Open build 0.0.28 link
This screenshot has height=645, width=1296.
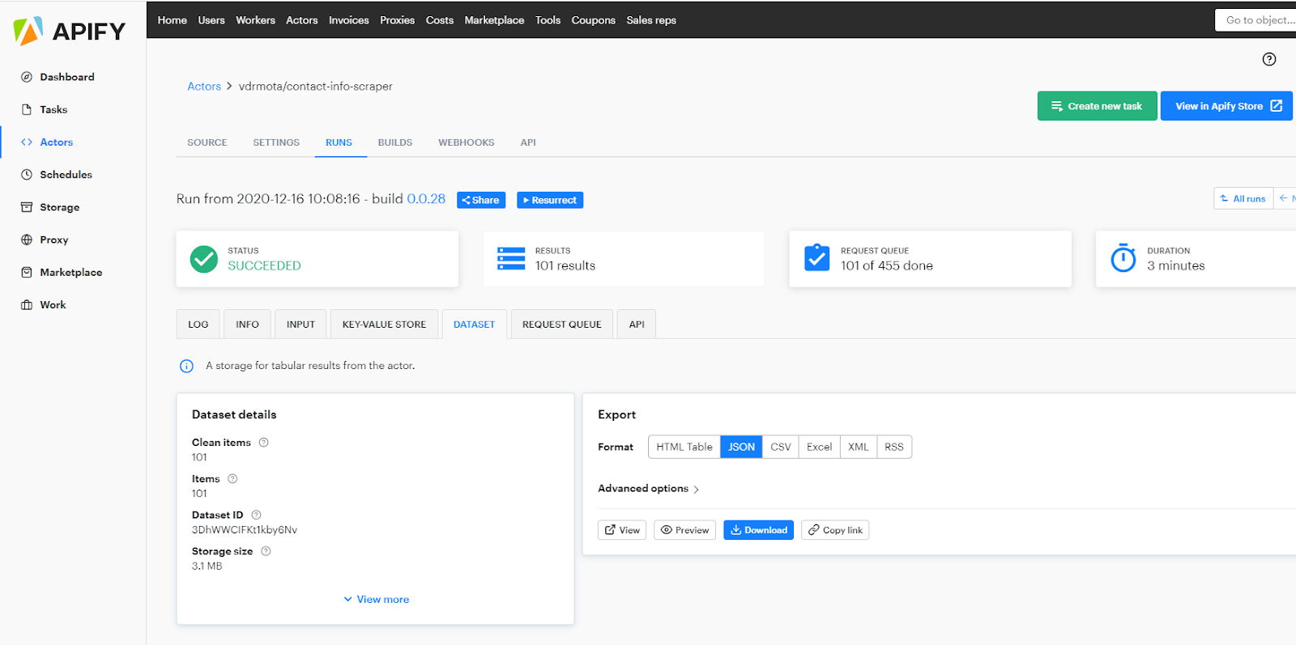426,199
